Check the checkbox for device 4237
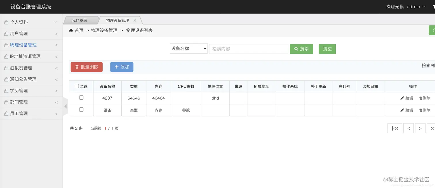435x188 pixels. 81,98
